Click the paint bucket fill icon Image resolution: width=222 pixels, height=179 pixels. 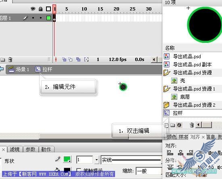[x=57, y=170]
